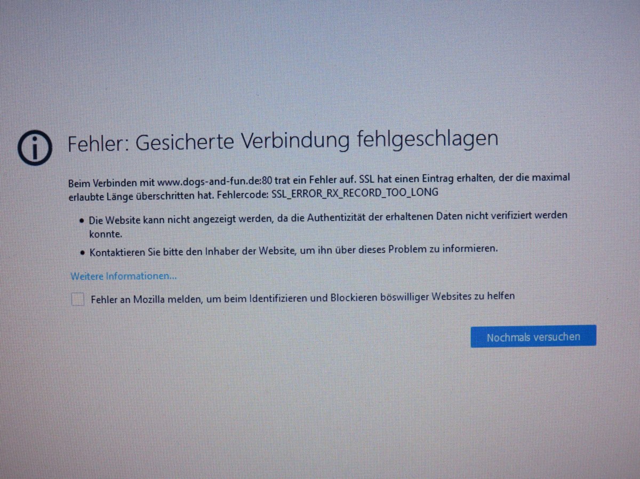Click the bullet dot before Kontaktieren Sie

coord(82,251)
